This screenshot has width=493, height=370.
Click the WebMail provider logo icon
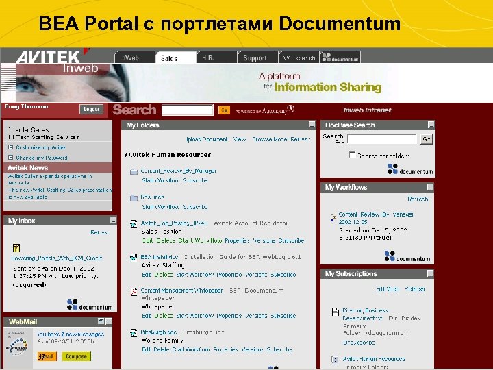click(x=17, y=346)
